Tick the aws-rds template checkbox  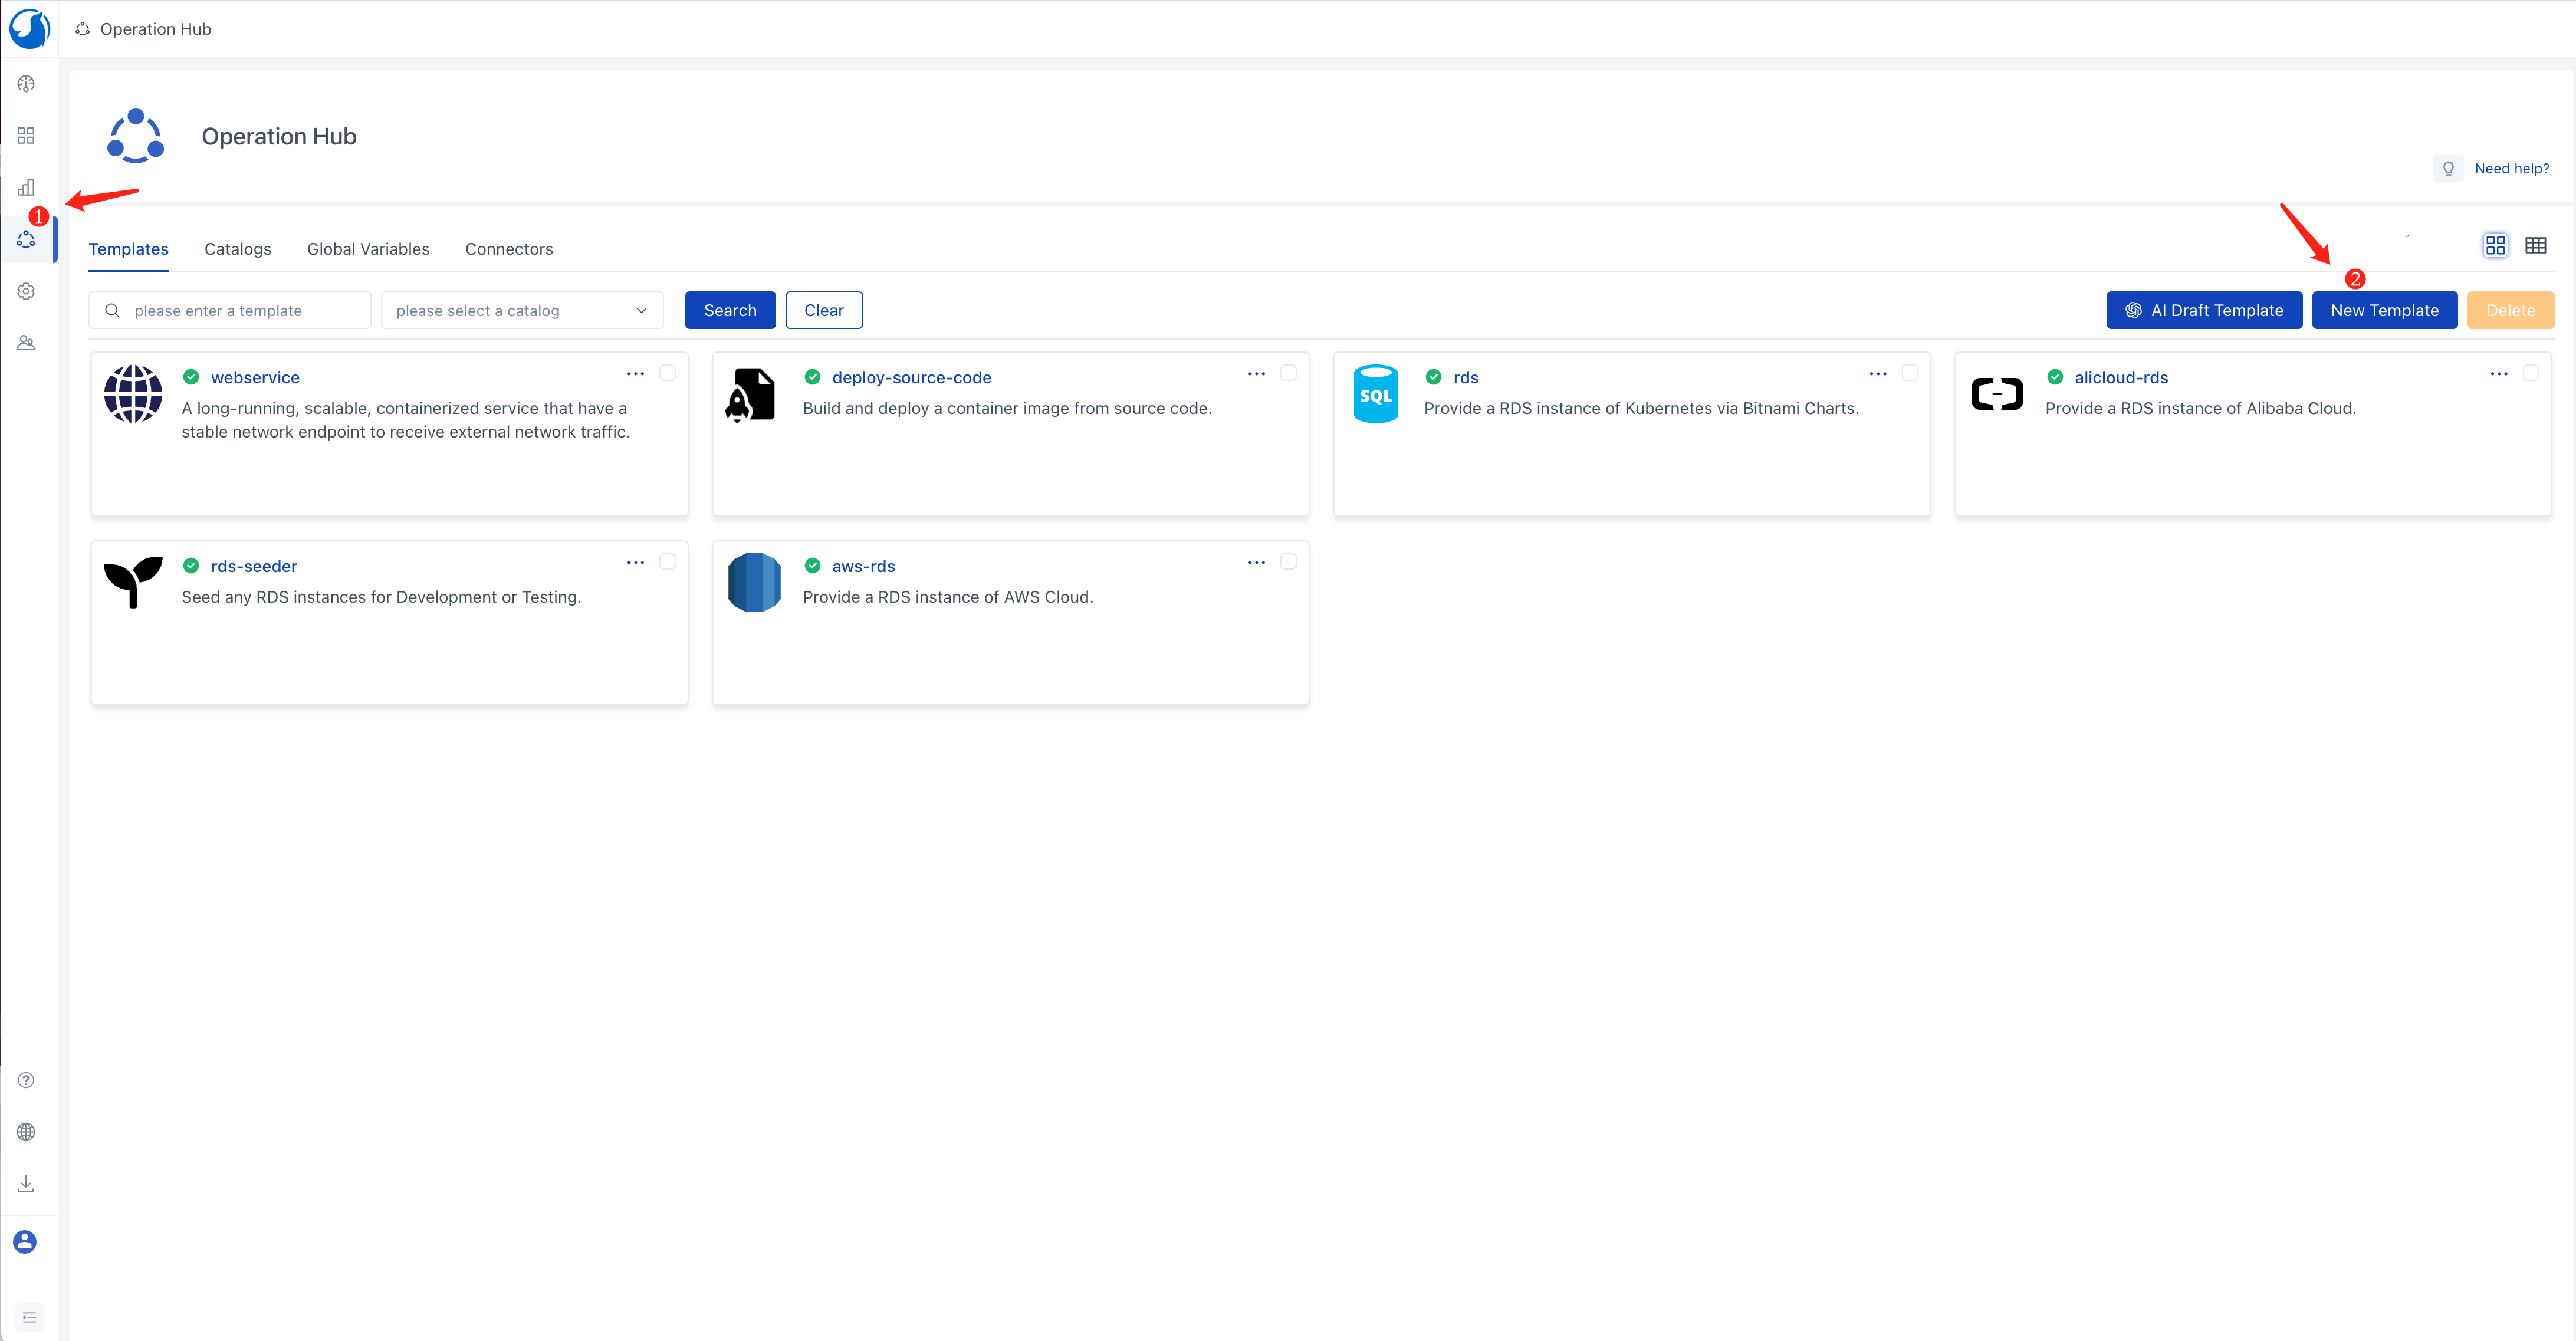[x=1288, y=562]
